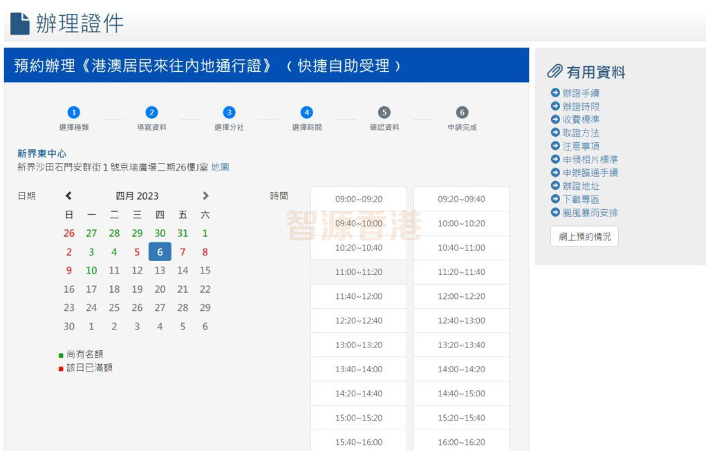708x451 pixels.
Task: Click step 3 circle 選擇分社
Action: (x=230, y=113)
